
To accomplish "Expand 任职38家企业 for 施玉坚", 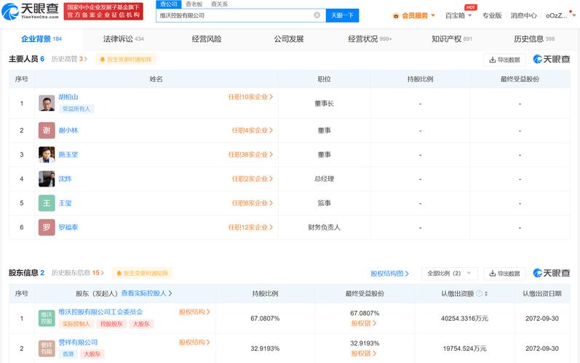I will 250,155.
